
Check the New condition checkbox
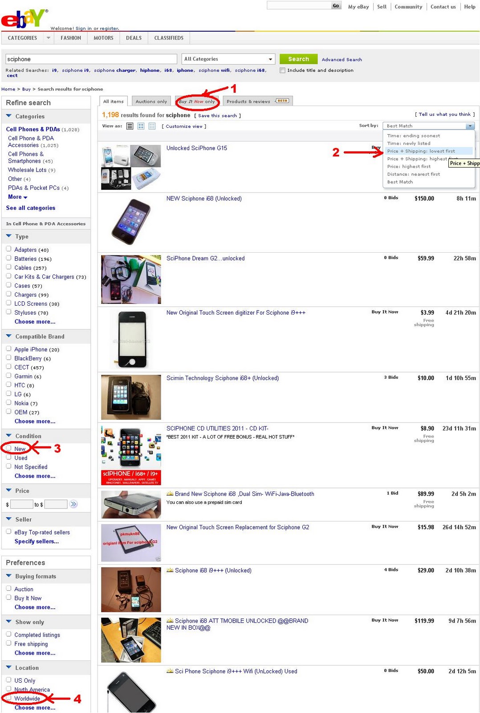tap(8, 448)
